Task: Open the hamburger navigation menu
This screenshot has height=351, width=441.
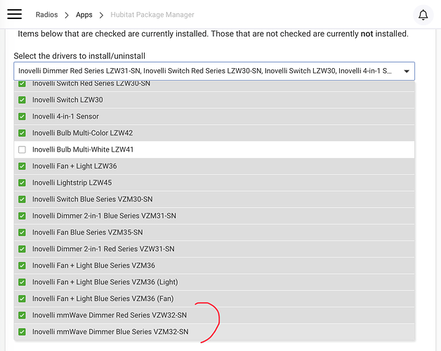Action: [x=14, y=14]
